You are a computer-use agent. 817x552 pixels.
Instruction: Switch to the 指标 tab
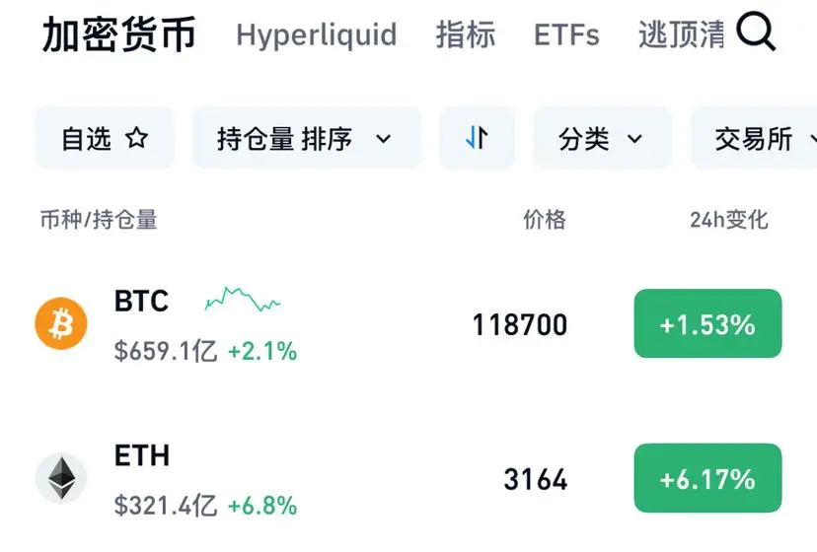coord(466,34)
